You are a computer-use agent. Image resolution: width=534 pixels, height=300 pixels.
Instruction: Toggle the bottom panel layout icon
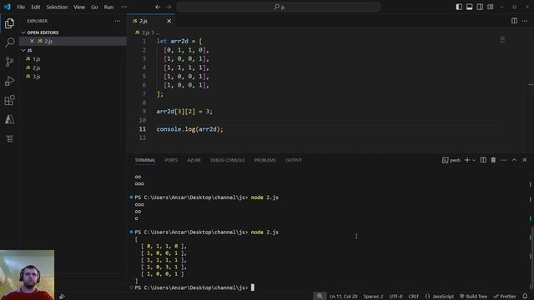[x=469, y=7]
